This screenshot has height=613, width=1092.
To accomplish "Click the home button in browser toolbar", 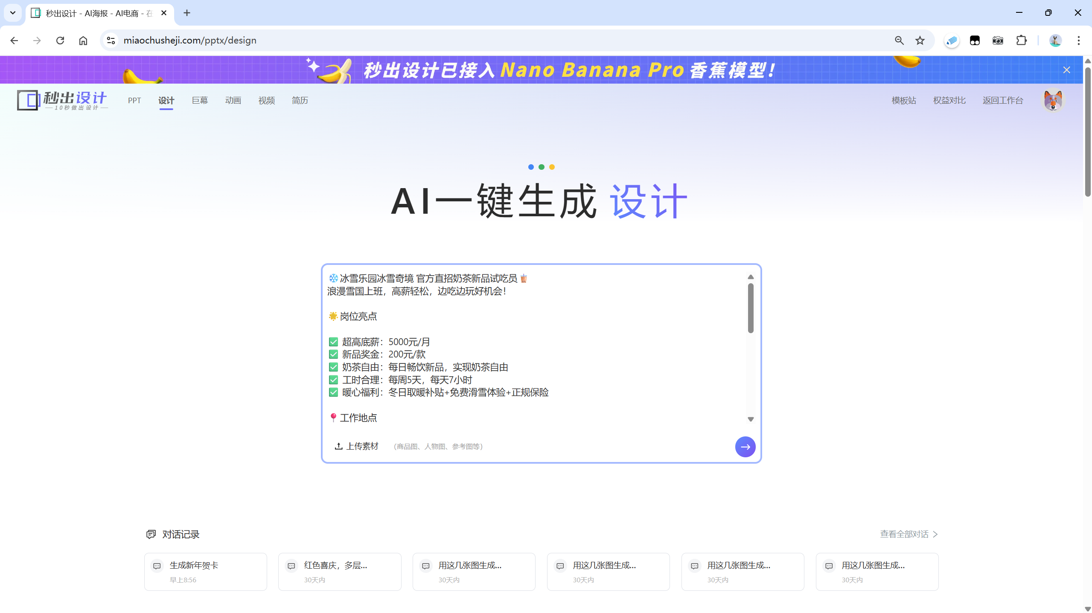I will (83, 41).
